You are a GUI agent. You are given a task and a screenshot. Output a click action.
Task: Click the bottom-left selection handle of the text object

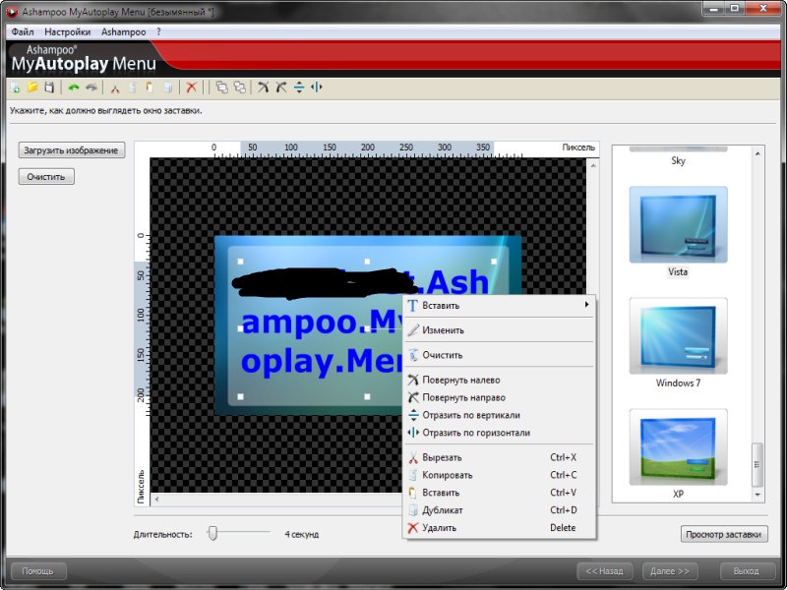click(x=240, y=397)
